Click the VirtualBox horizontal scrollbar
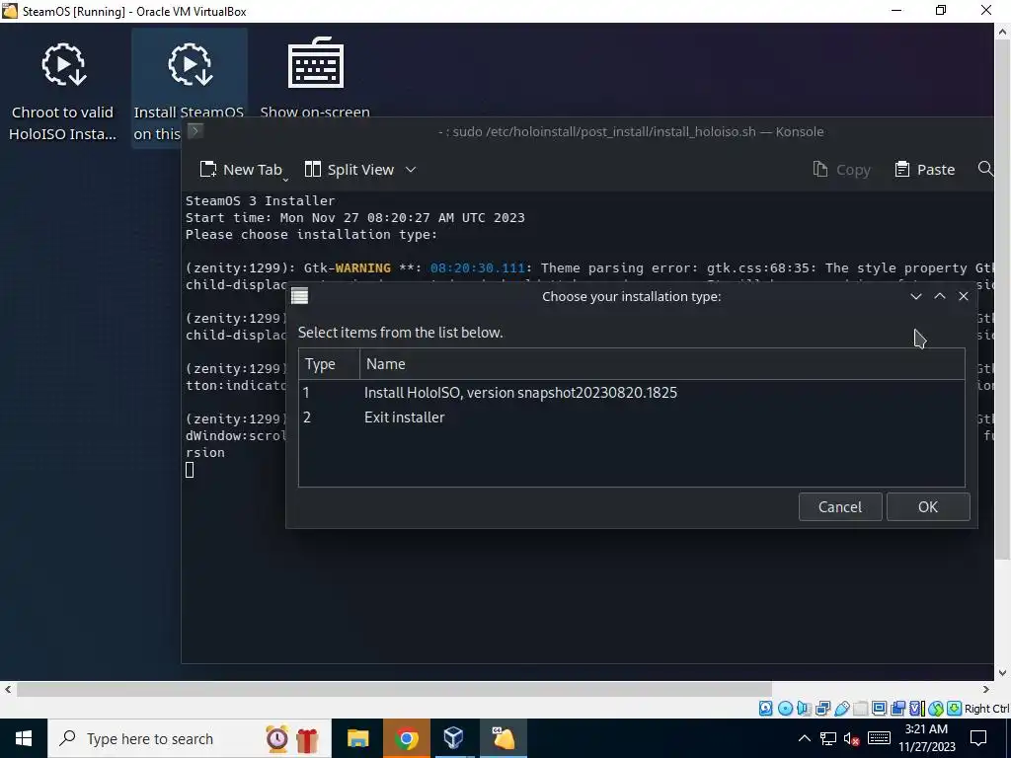 point(394,689)
